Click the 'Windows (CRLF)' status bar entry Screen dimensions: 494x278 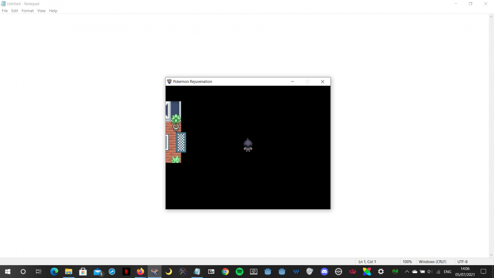pyautogui.click(x=432, y=262)
